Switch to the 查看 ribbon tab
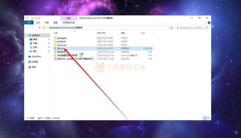 pos(55,23)
